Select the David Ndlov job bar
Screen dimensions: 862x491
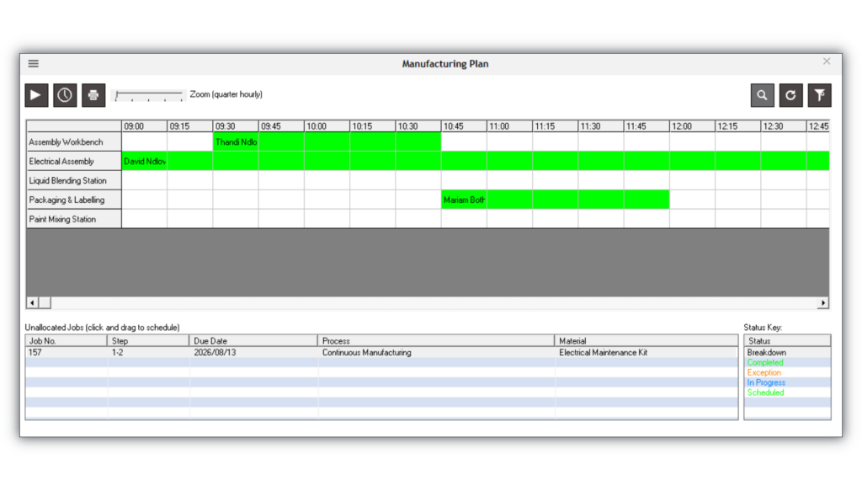tap(476, 161)
